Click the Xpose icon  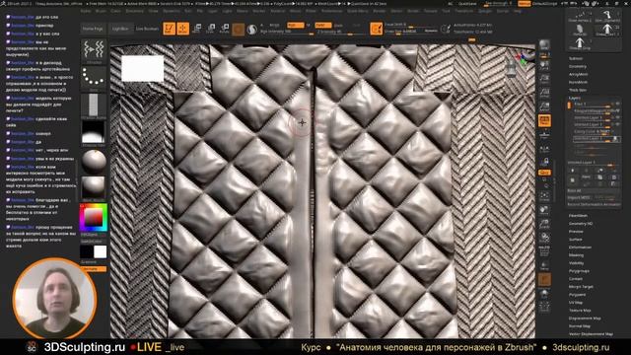coord(544,307)
